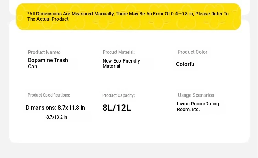Click the "Dopamine Trash Can" text
The image size is (258, 158).
tap(48, 64)
